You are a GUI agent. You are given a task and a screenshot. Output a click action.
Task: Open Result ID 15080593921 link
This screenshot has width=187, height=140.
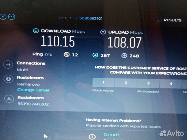pos(90,18)
